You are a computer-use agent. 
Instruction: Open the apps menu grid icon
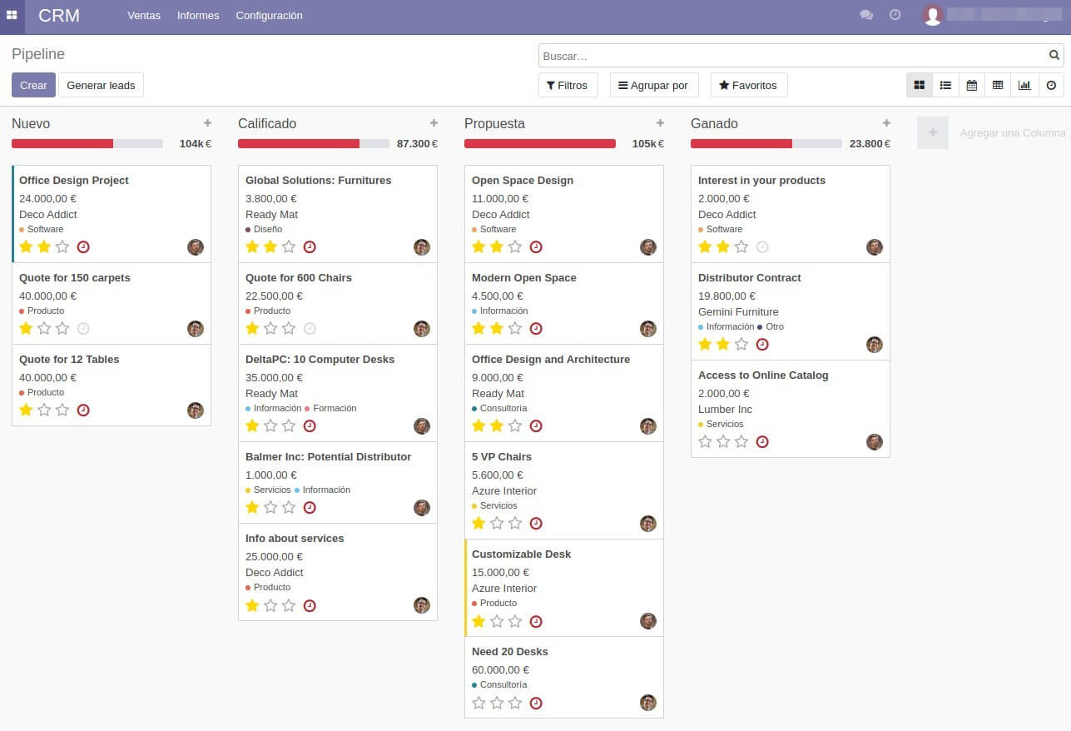point(12,15)
